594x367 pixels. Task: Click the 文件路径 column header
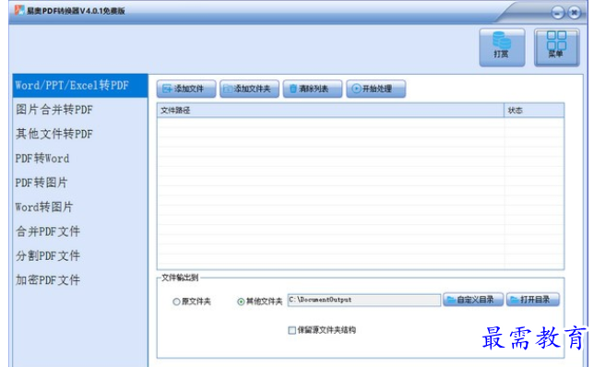tap(330, 111)
